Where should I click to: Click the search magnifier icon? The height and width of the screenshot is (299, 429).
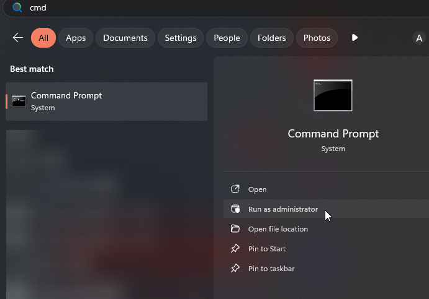[x=17, y=7]
